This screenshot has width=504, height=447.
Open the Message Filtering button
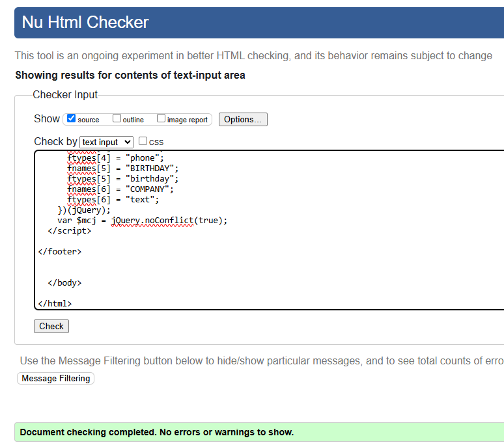(x=55, y=378)
